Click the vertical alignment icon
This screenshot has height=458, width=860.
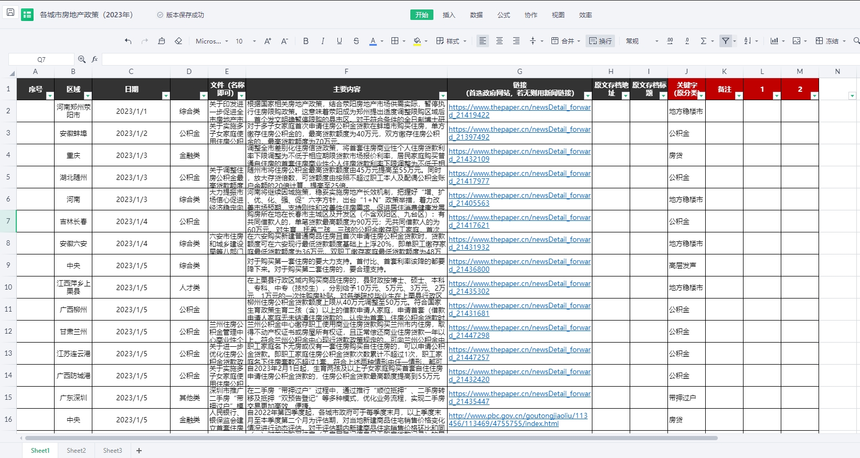(x=533, y=41)
